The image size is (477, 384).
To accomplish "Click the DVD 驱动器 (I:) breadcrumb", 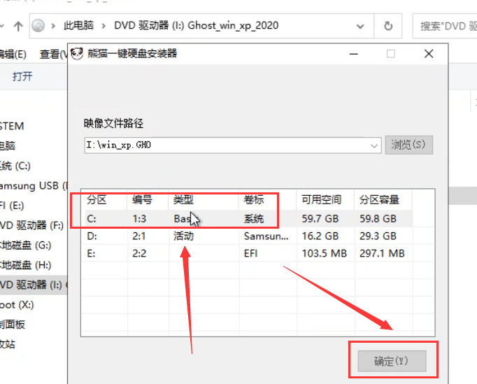I will coord(197,26).
